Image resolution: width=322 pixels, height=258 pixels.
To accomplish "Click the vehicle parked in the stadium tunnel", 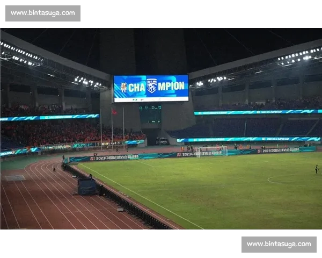I will click(162, 141).
